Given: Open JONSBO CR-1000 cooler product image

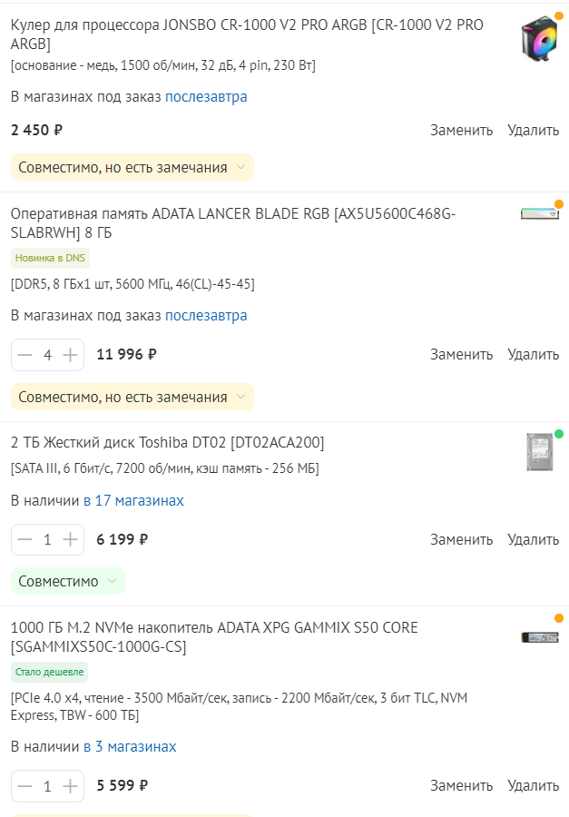Looking at the screenshot, I should [x=539, y=42].
